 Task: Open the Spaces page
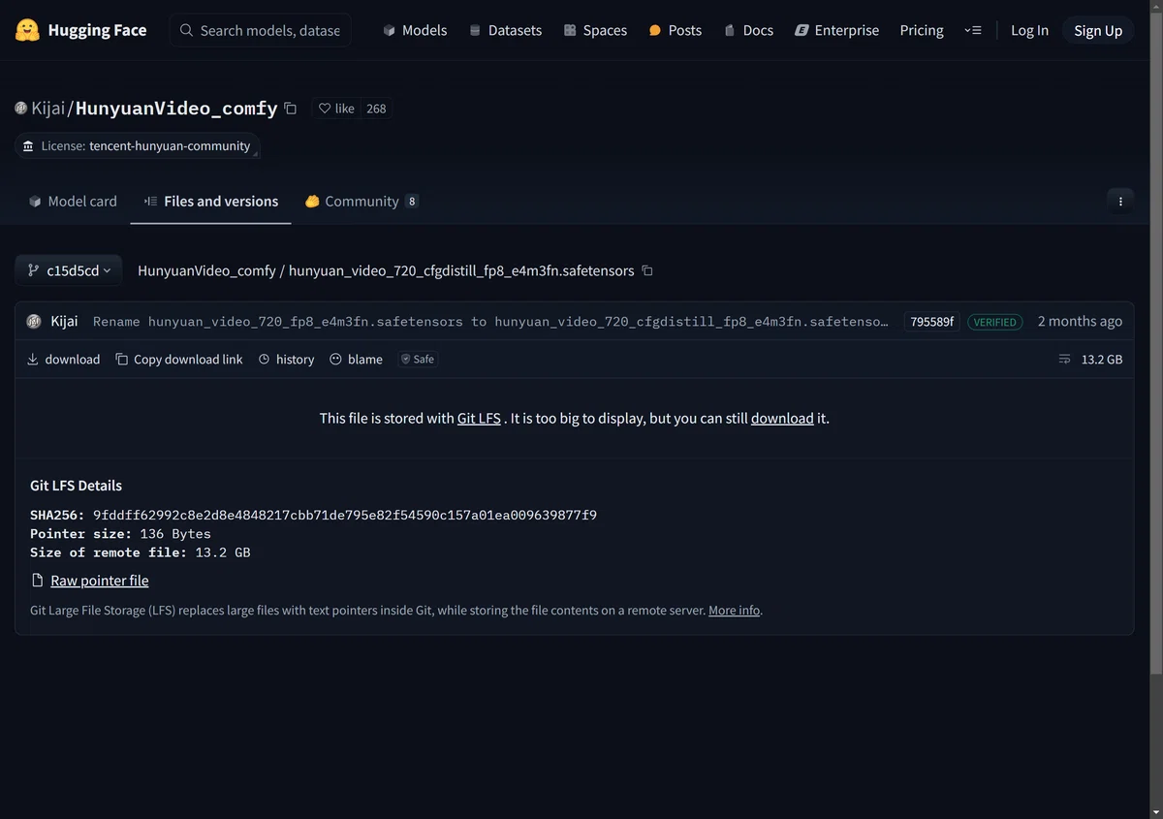(x=595, y=30)
